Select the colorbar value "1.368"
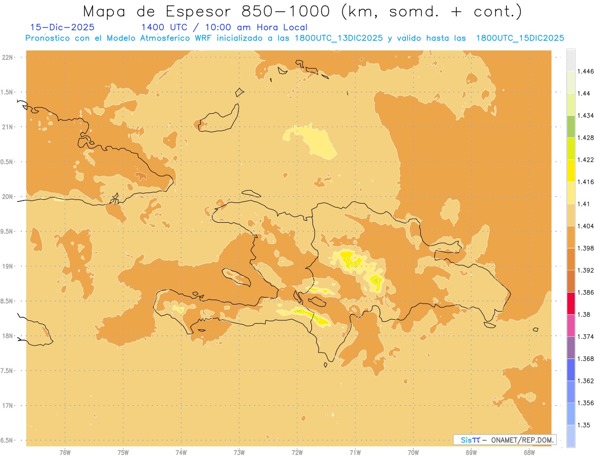The height and width of the screenshot is (459, 594). pos(586,358)
